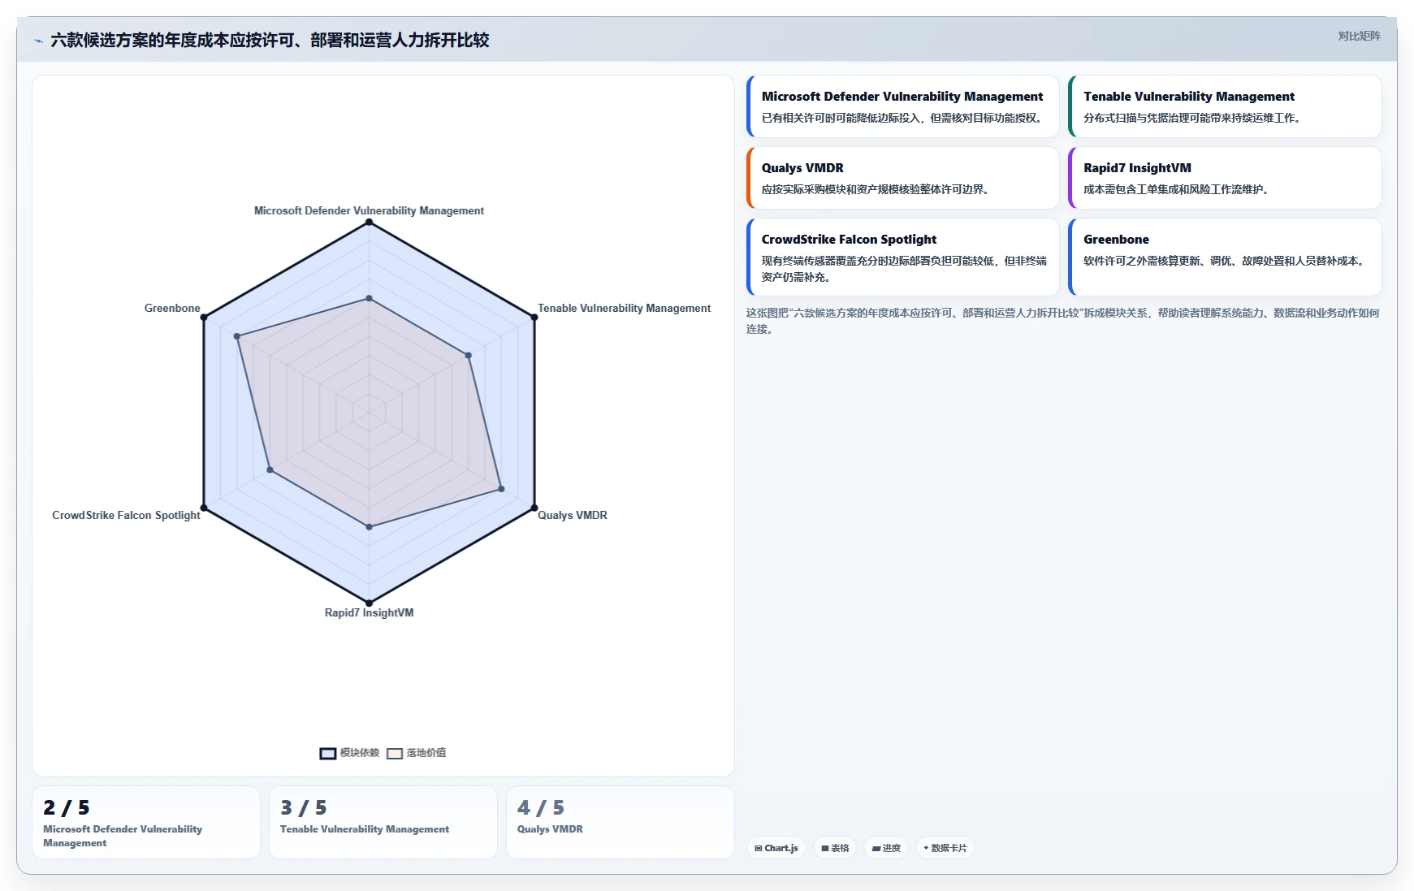Click the paragraph beginning 这张图把
Viewport: 1414px width, 891px height.
(1063, 321)
